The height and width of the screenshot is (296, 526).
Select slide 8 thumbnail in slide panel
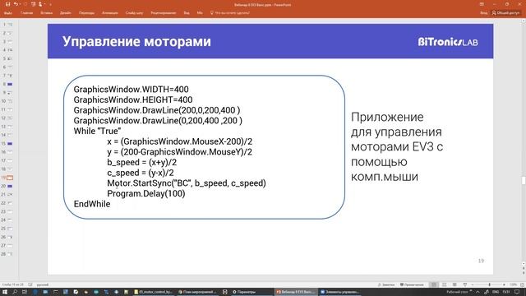(x=10, y=84)
